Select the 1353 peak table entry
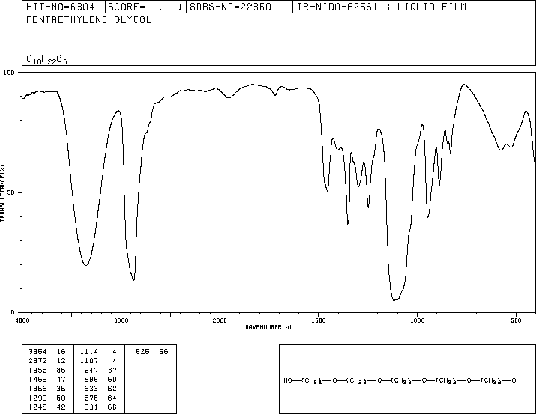 coord(47,389)
